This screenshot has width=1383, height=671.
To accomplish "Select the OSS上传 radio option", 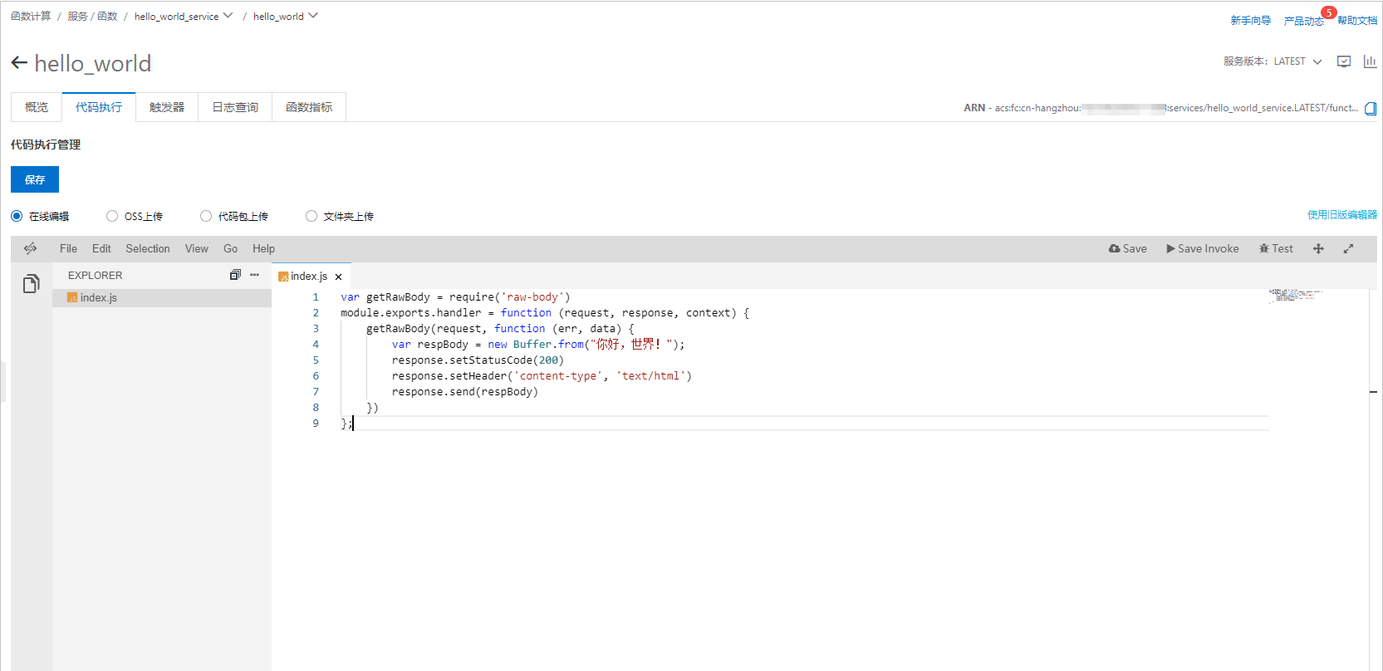I will pyautogui.click(x=112, y=216).
